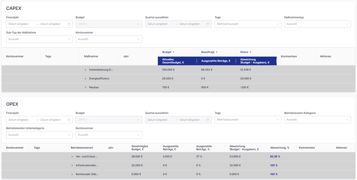
Task: Click calendar icon in CAPEX Finanzjahr field
Action: point(69,24)
